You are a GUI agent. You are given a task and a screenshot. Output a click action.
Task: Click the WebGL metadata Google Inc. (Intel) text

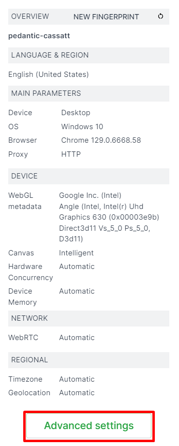(90, 195)
